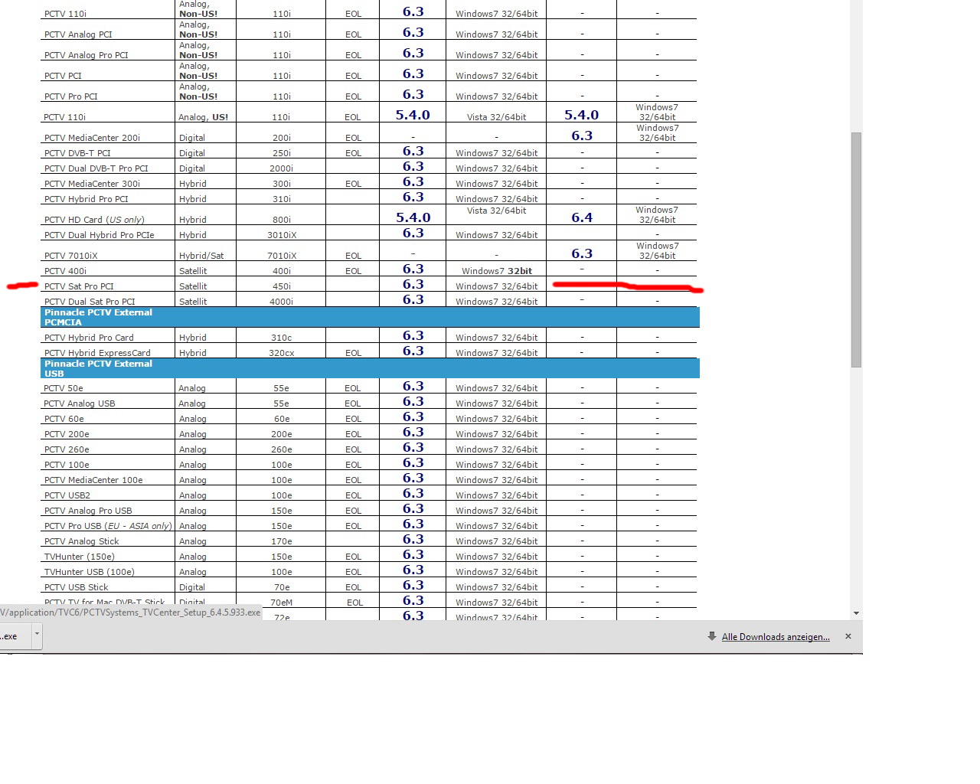
Task: Click the '450i' model cell
Action: click(282, 286)
